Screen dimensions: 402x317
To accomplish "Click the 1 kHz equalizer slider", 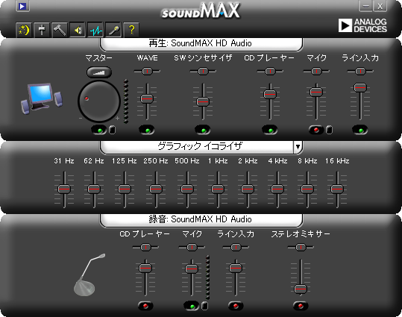I will [218, 189].
